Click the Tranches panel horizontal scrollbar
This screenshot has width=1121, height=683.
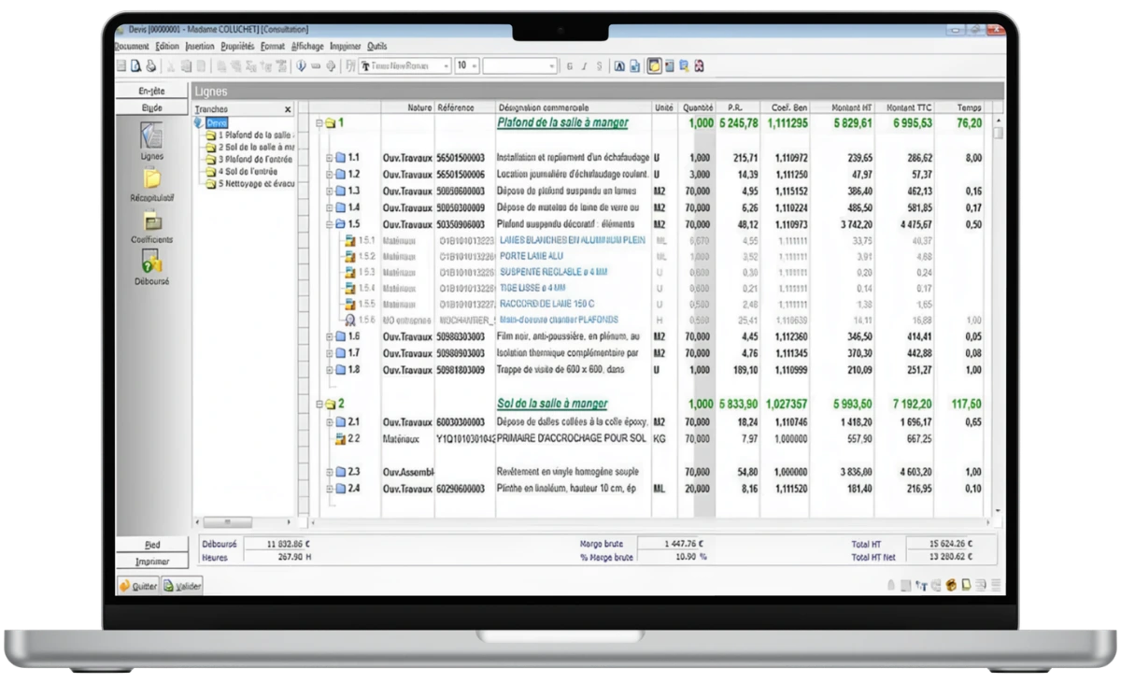coord(244,522)
